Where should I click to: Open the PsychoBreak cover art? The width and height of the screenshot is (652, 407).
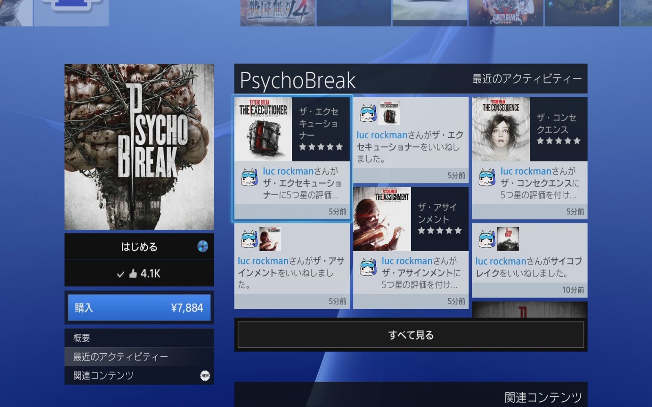point(139,147)
